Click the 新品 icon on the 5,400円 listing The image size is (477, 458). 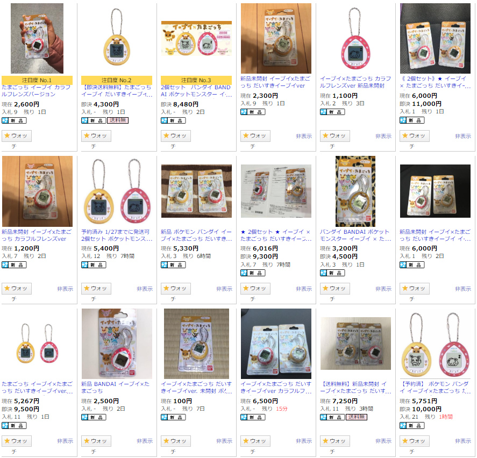94,265
